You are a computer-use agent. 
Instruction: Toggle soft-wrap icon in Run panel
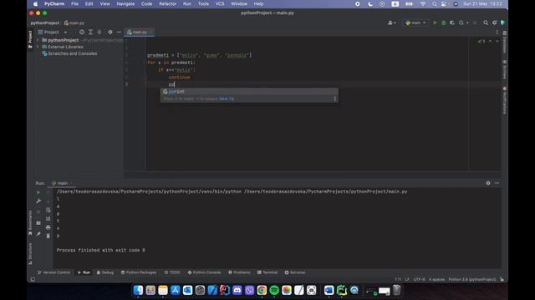48,210
